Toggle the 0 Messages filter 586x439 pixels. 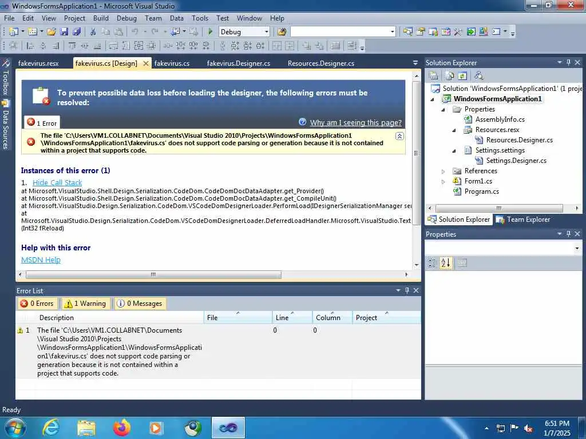(x=140, y=304)
